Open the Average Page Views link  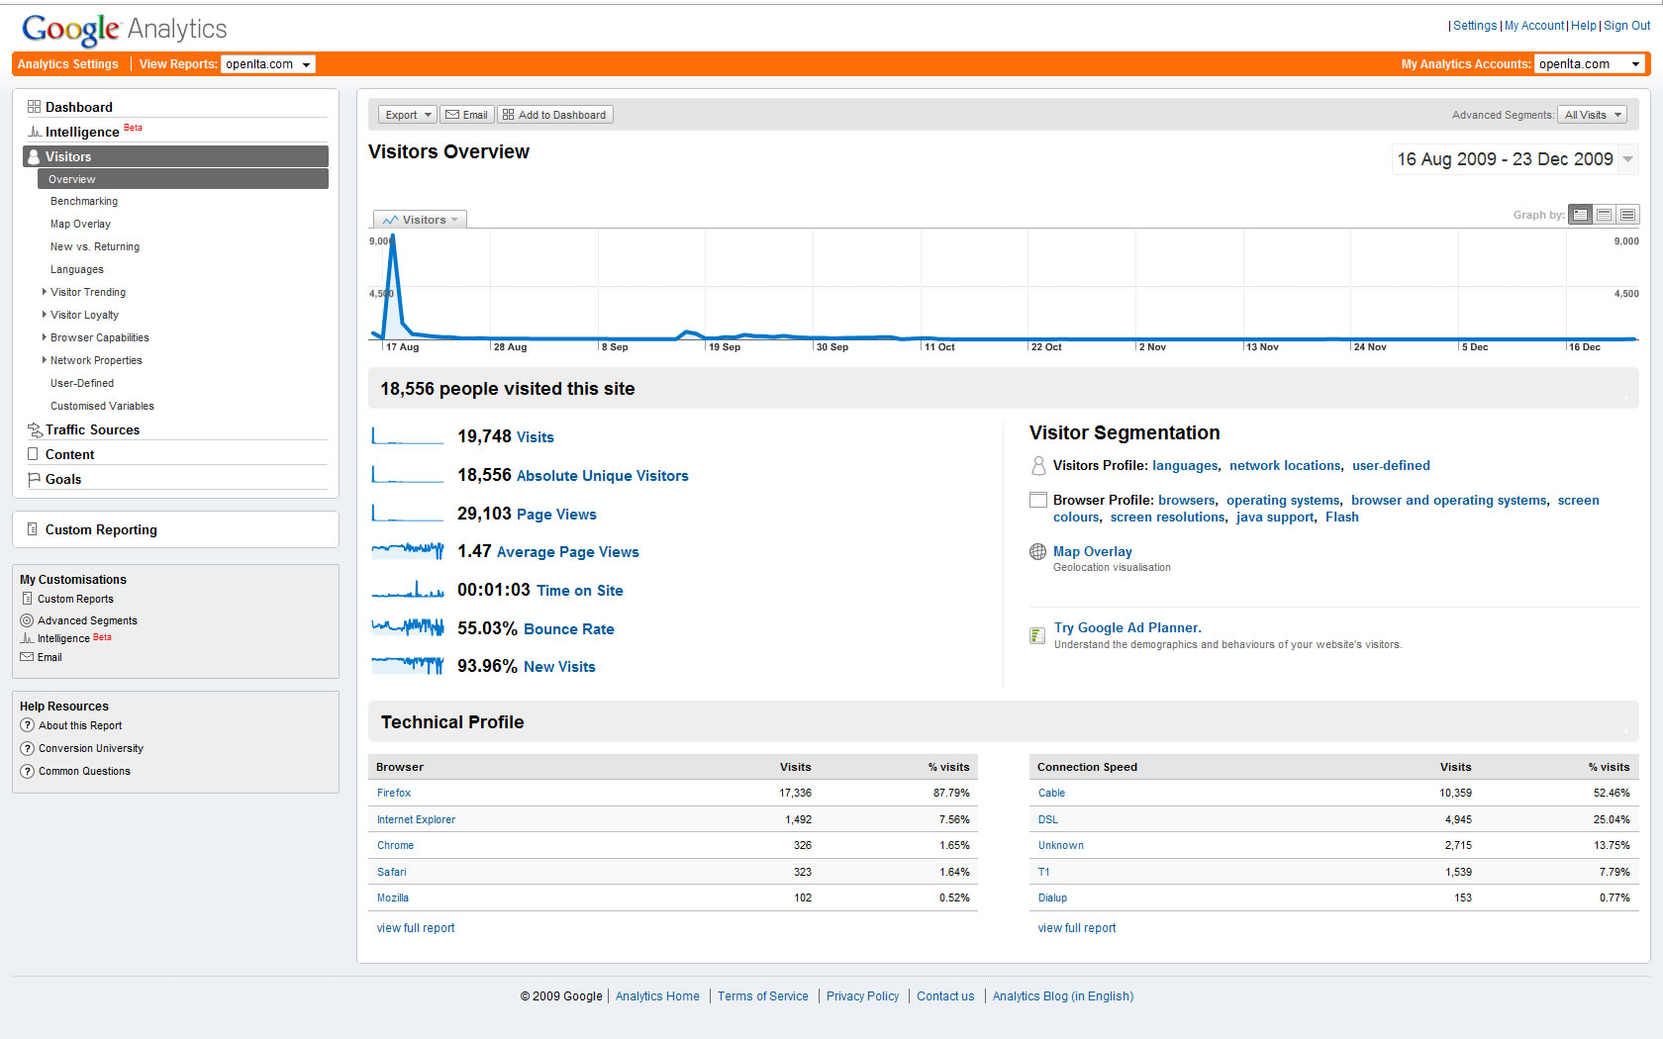(x=568, y=552)
